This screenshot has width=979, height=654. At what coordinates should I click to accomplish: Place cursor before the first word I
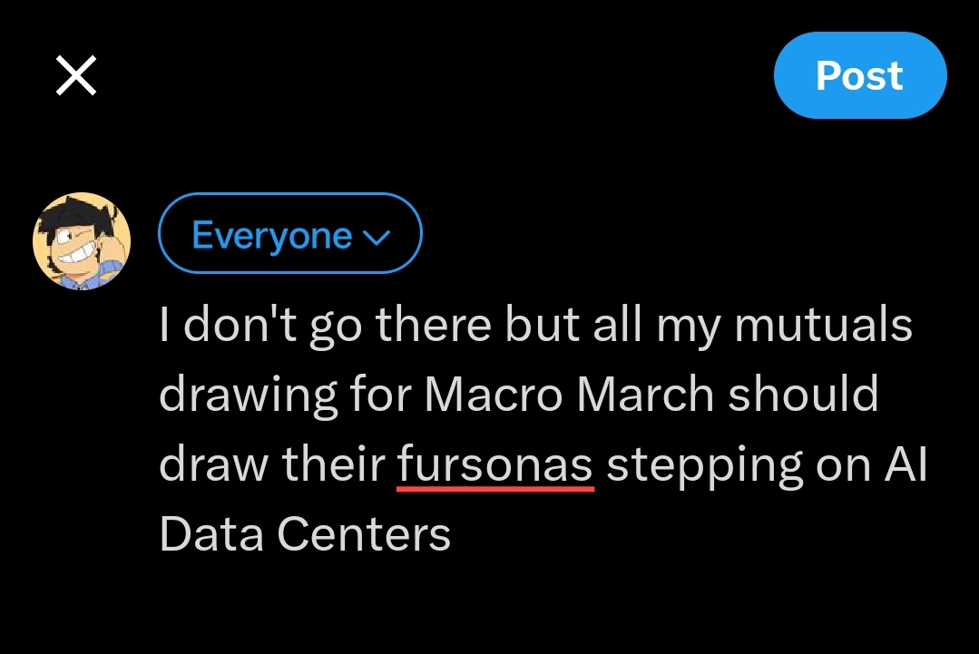pos(161,326)
